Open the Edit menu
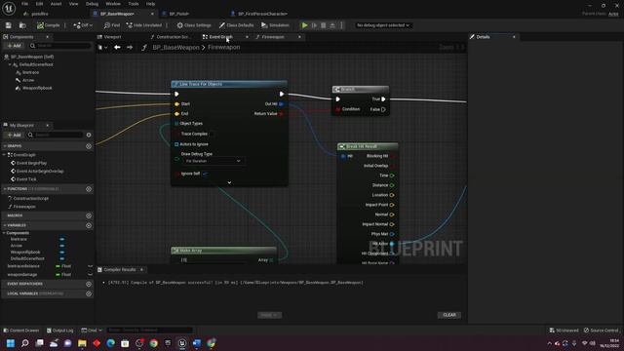This screenshot has height=351, width=624. [x=39, y=4]
